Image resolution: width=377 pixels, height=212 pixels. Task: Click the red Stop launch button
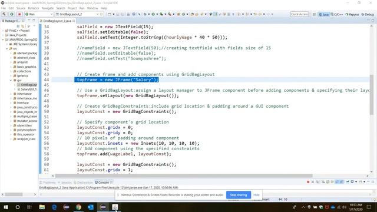[x=19, y=14]
